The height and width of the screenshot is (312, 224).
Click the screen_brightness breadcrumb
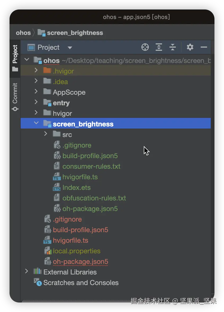coord(75,33)
